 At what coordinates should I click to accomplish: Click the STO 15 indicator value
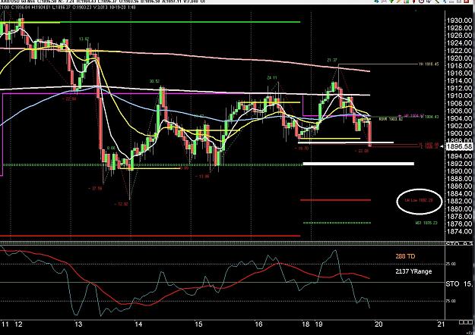[x=459, y=284]
